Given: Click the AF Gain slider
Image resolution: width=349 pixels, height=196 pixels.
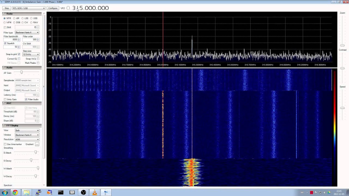Looking at the screenshot, I should [x=22, y=72].
